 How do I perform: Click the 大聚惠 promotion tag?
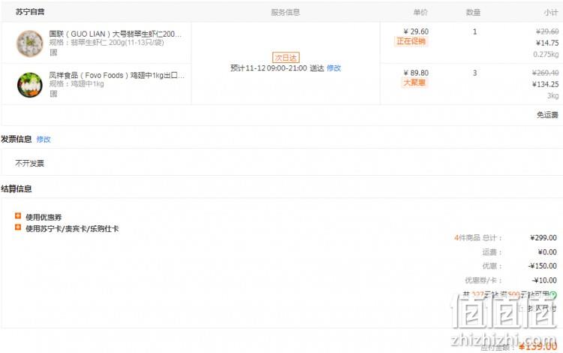pyautogui.click(x=414, y=83)
